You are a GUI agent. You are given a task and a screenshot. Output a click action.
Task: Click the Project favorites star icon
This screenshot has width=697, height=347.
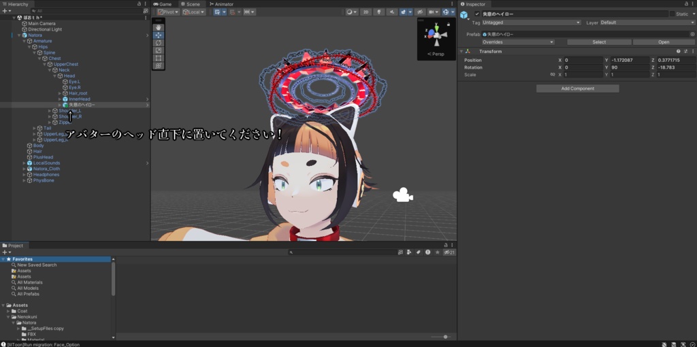coord(438,252)
